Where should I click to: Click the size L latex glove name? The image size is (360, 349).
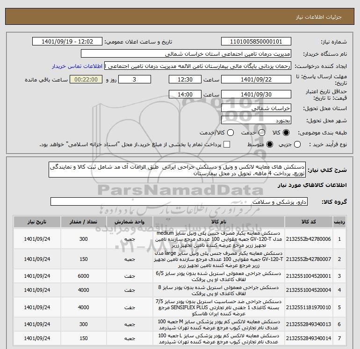coord(219,338)
